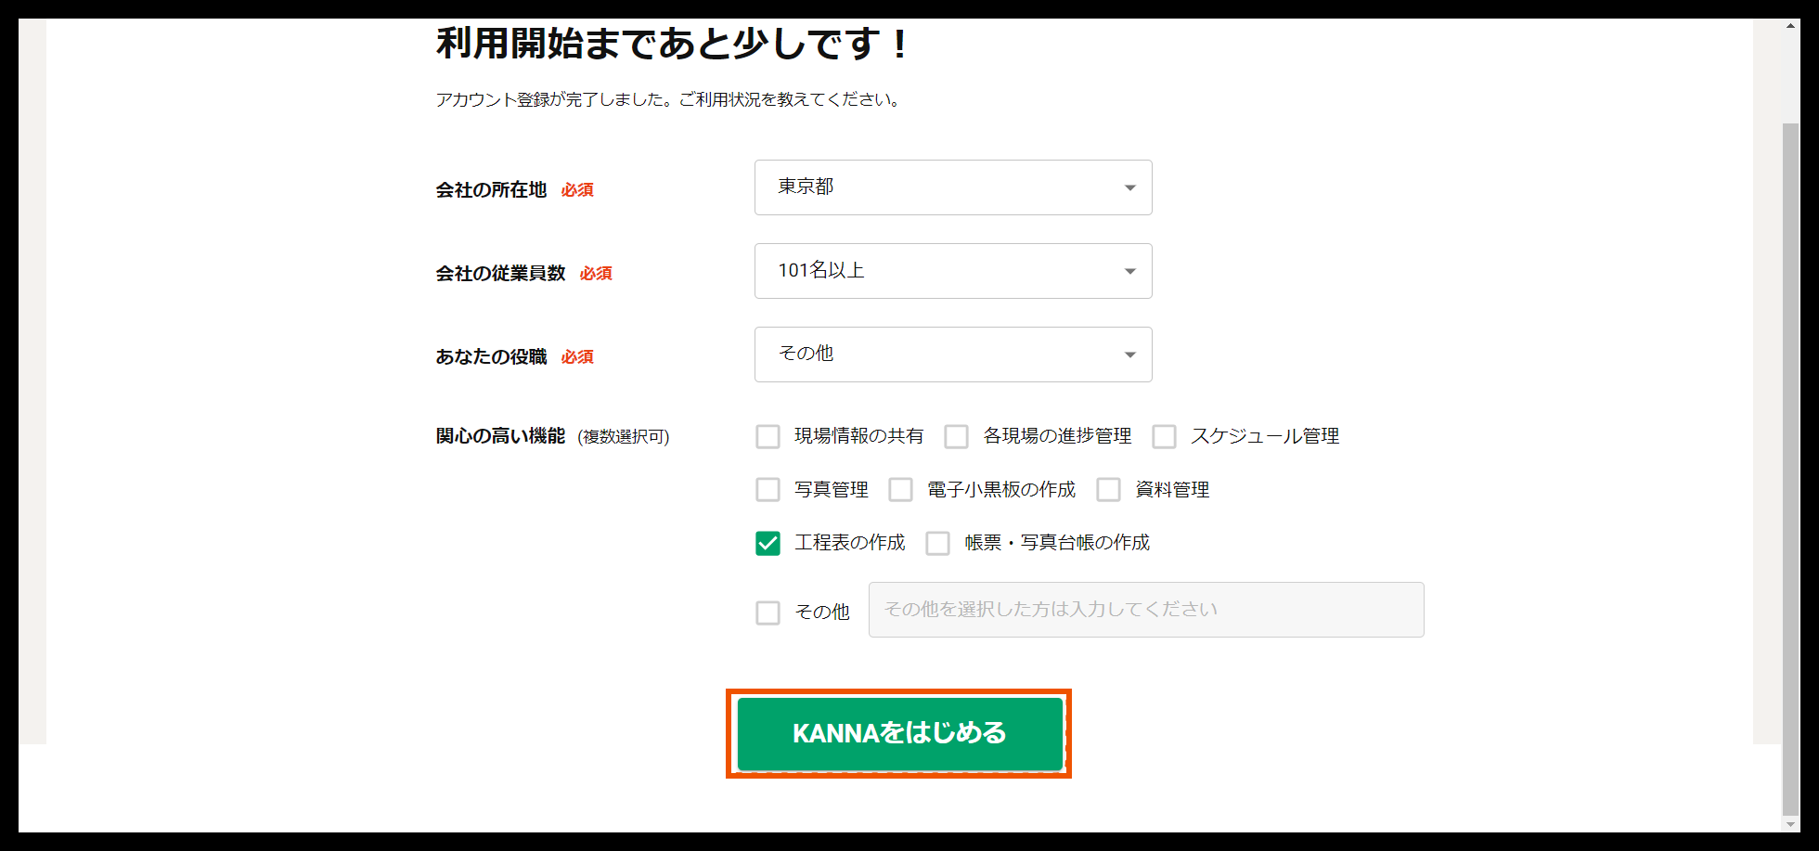Open the 会社の所在地 dropdown showing 東京都
The image size is (1819, 851).
pos(952,187)
